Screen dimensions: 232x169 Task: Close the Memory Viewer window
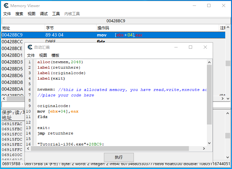(x=224, y=5)
